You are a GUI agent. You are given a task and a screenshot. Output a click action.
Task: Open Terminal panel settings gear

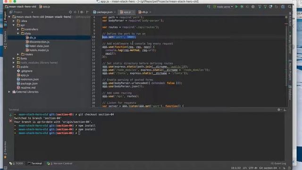click(279, 110)
